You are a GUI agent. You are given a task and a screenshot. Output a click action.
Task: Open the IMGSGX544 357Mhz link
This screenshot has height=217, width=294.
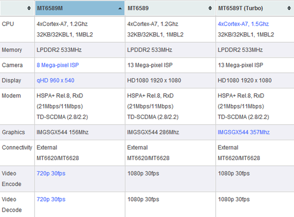243,132
